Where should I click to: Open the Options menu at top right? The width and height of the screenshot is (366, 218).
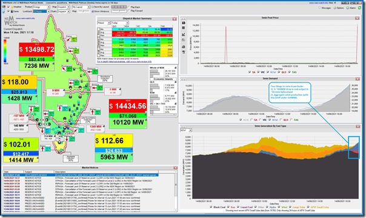[x=339, y=8]
